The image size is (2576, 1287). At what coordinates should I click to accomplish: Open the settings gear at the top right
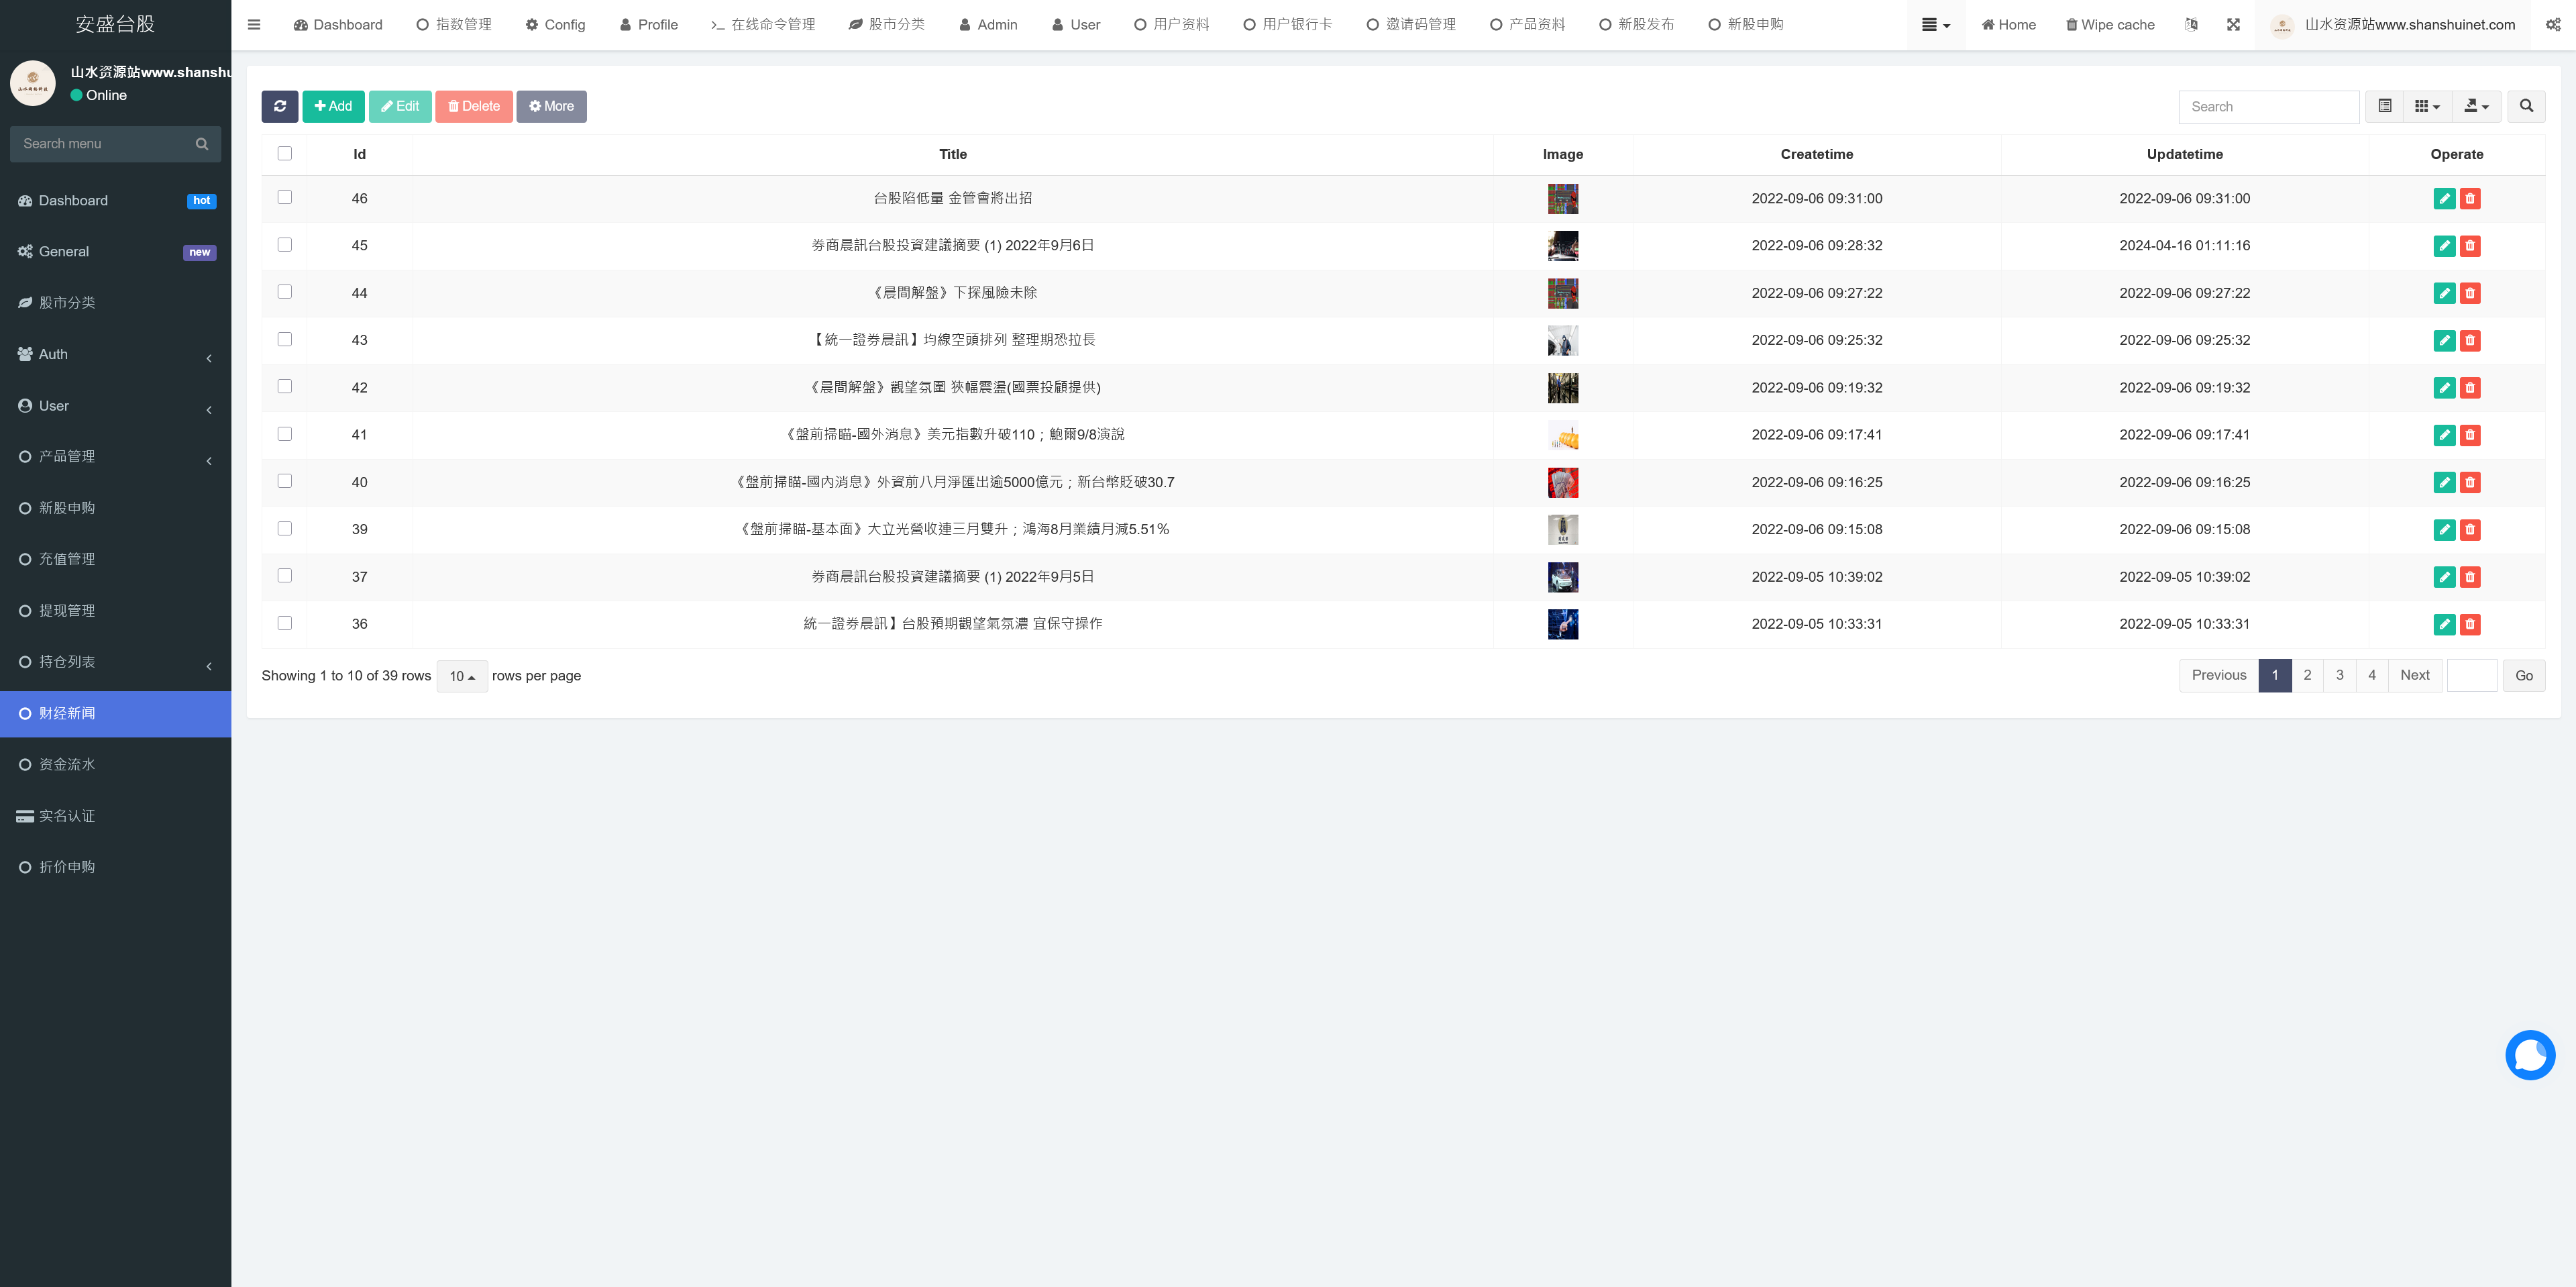[x=2553, y=24]
